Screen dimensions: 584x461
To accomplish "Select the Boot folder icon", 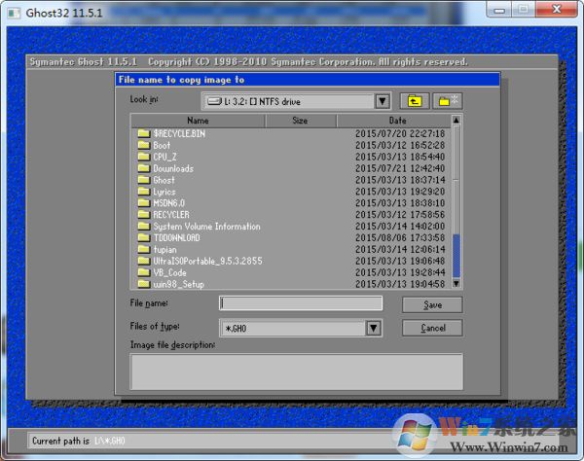I will click(x=143, y=145).
